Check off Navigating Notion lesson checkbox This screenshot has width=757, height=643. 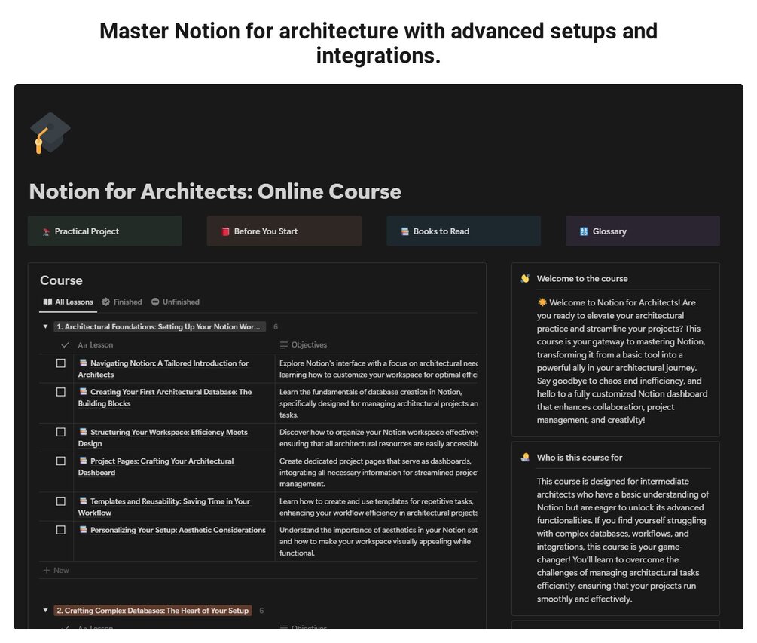pyautogui.click(x=61, y=363)
